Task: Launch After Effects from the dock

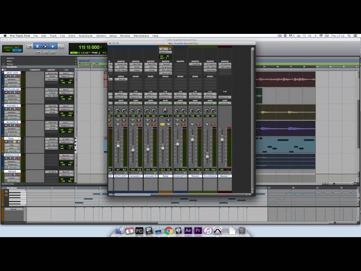Action: (188, 230)
